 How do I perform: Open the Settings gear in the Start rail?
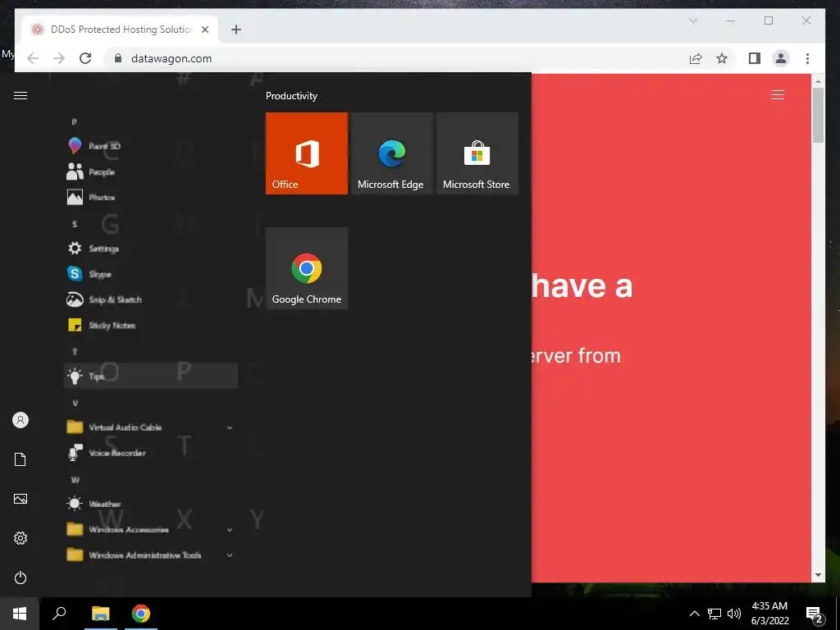21,538
